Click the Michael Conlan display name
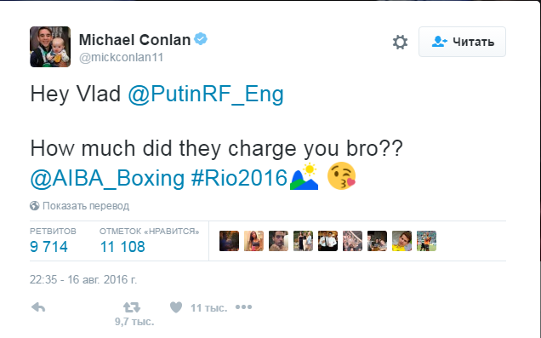 click(x=134, y=40)
